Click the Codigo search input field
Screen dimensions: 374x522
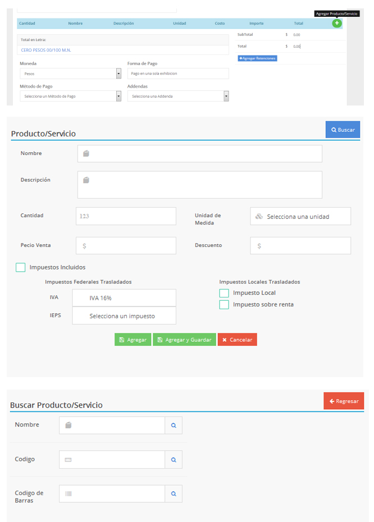(x=112, y=459)
